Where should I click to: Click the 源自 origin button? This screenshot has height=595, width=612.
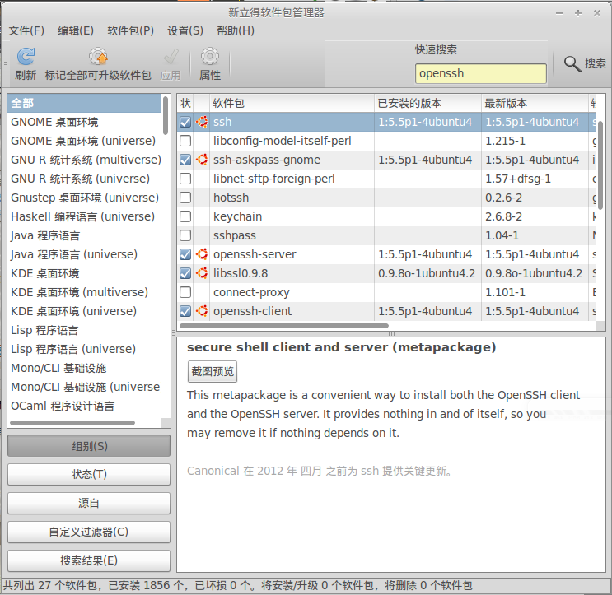point(89,503)
